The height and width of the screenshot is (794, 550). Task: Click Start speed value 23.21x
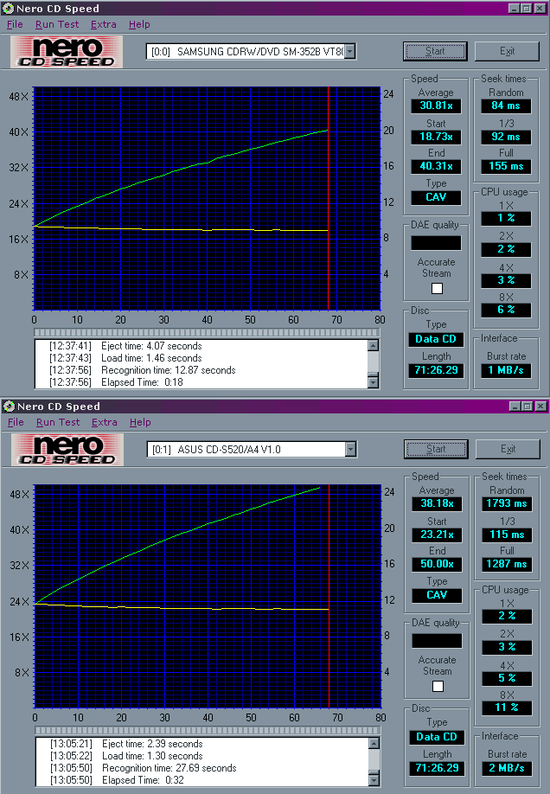437,535
